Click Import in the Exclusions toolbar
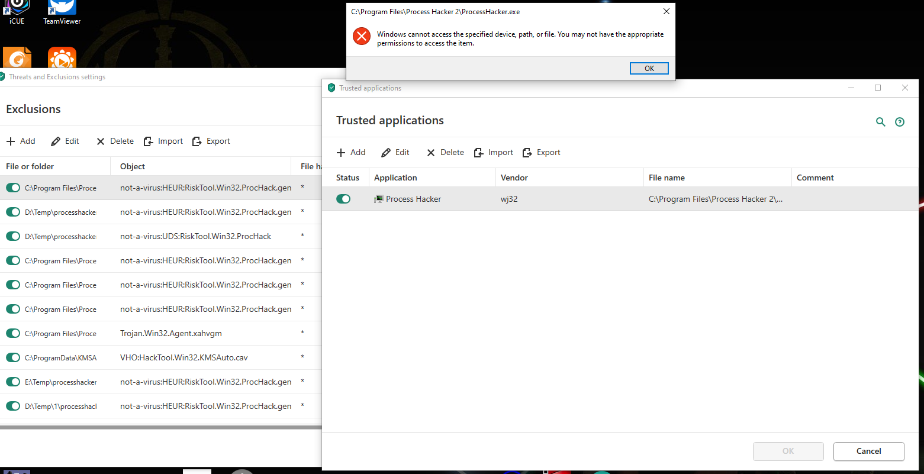 coord(163,141)
